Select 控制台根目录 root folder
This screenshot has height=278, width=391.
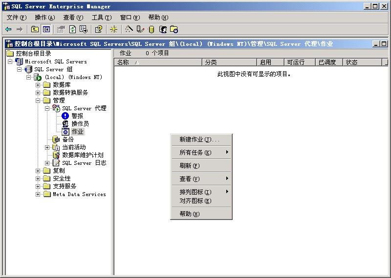point(29,54)
